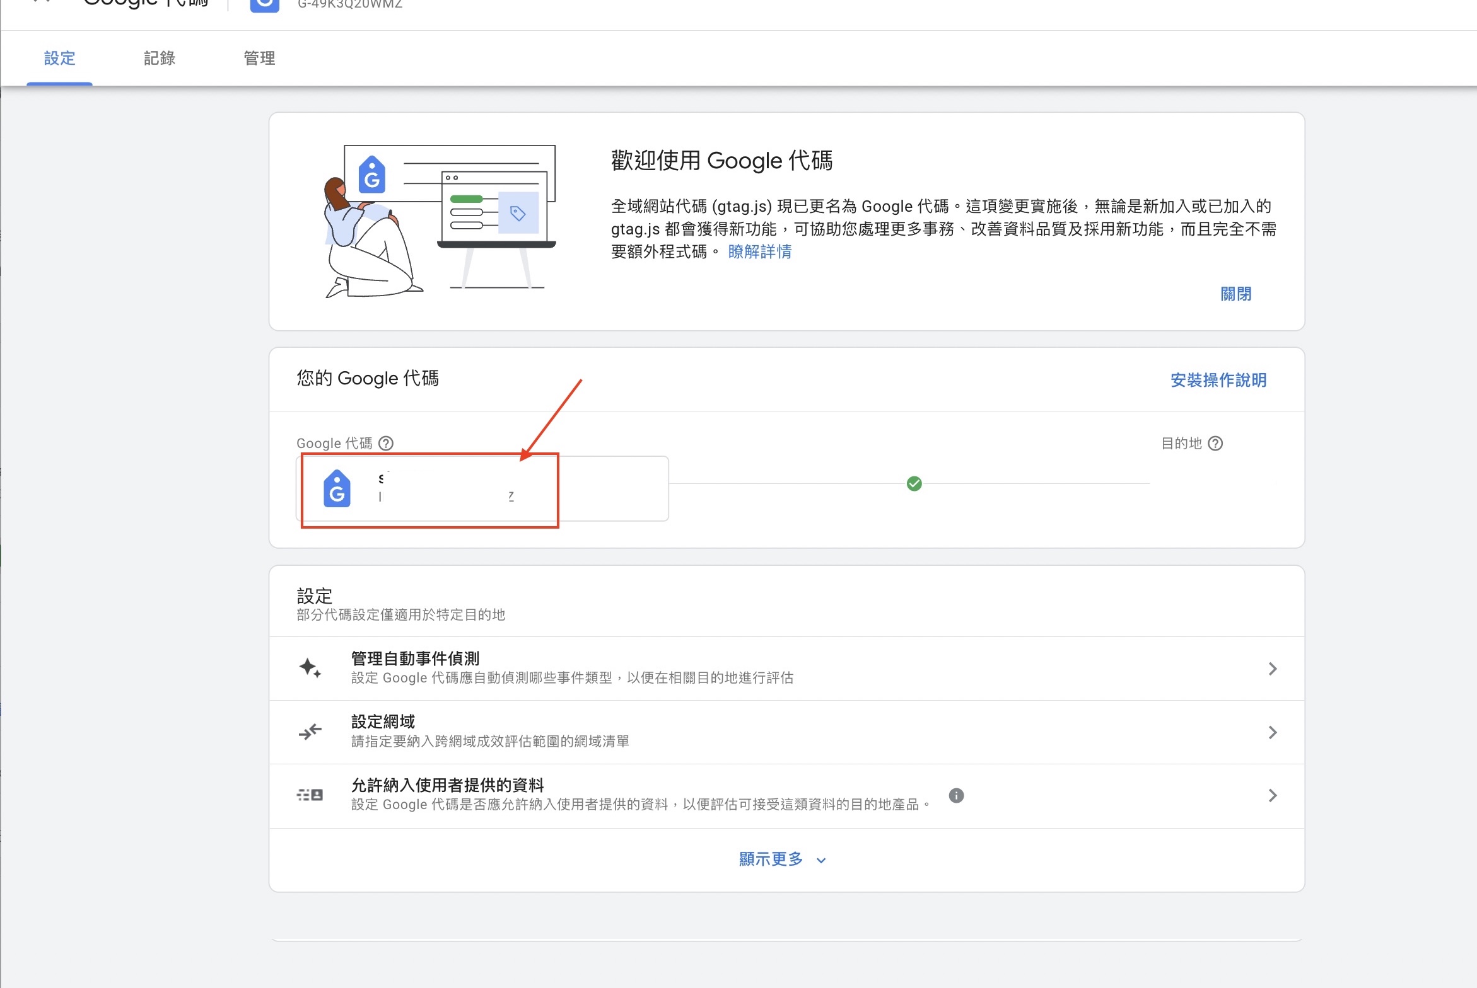Expand the 管理自動事件偵測 row chevron
The image size is (1477, 988).
pos(1272,669)
